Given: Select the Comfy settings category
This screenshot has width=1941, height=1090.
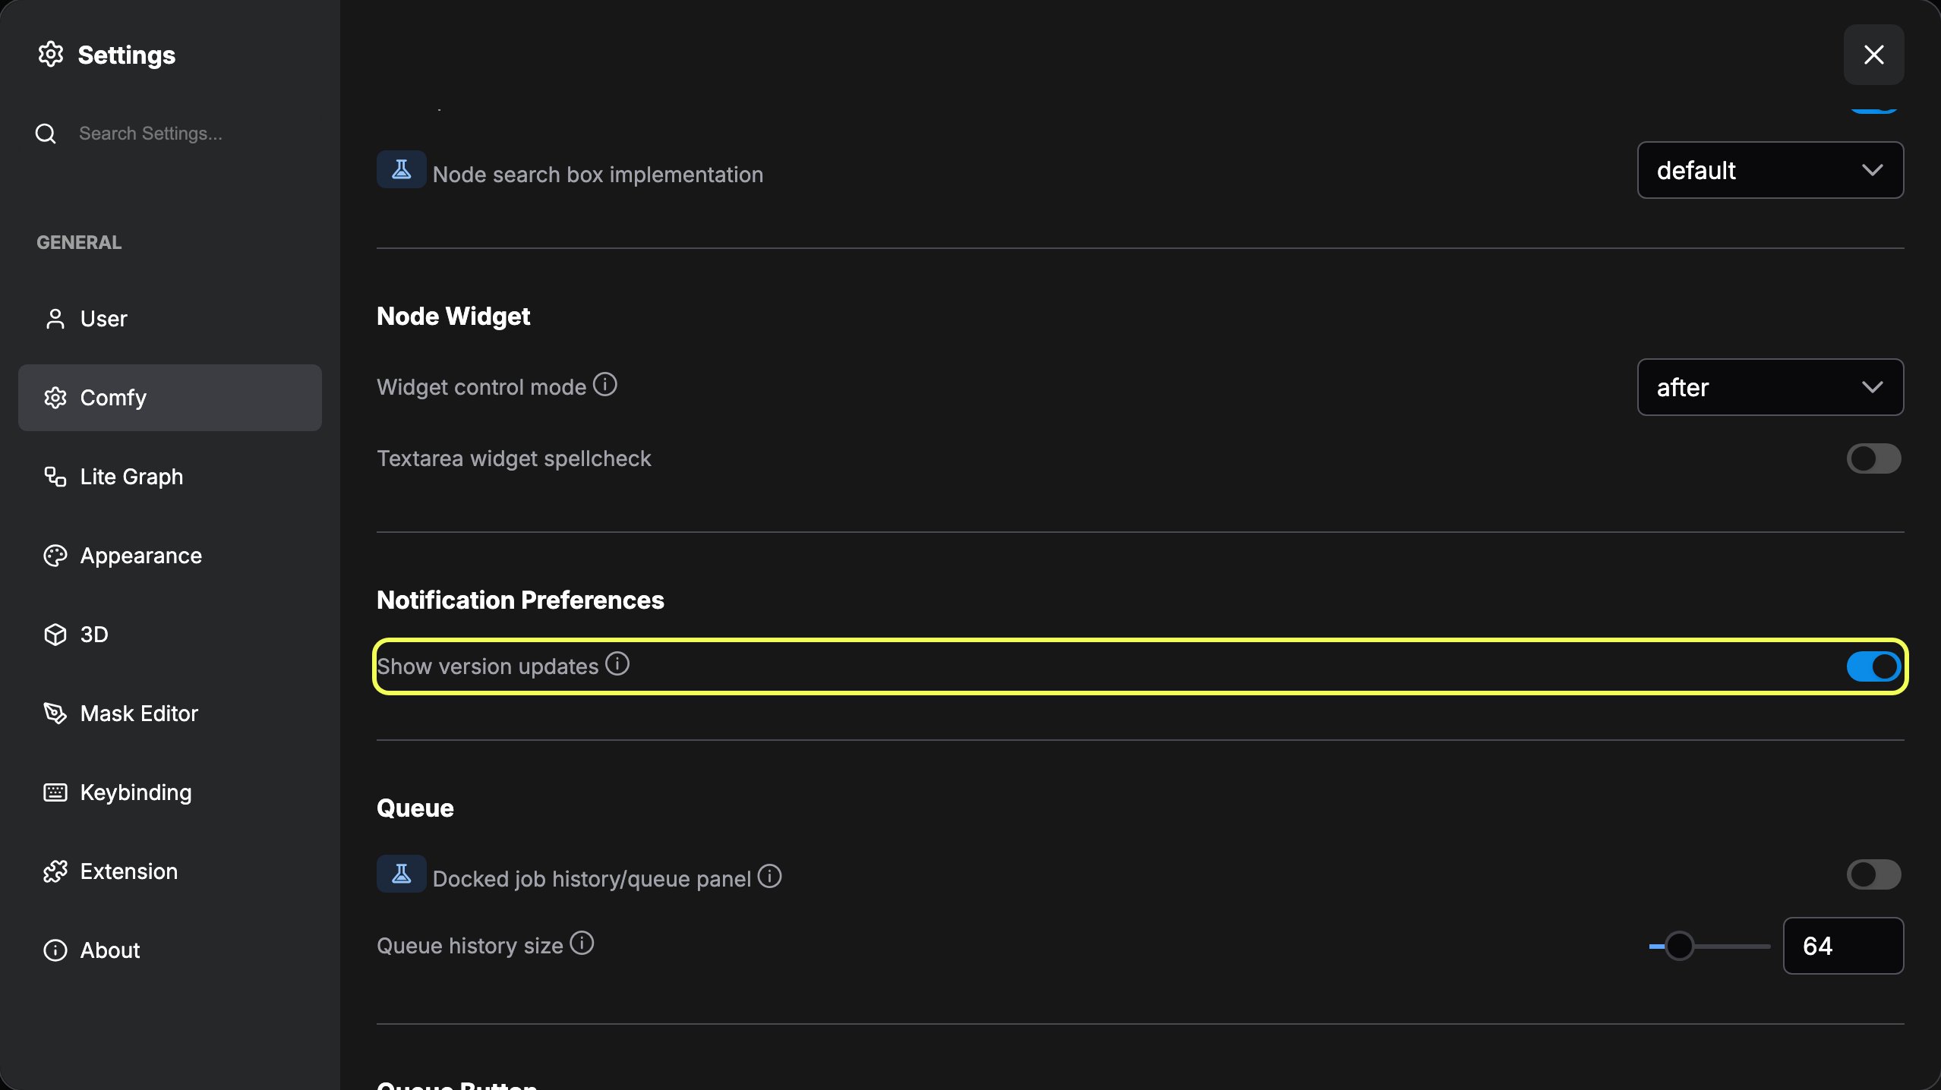Looking at the screenshot, I should click(170, 398).
